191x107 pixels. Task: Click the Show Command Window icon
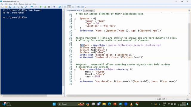pos(78,7)
